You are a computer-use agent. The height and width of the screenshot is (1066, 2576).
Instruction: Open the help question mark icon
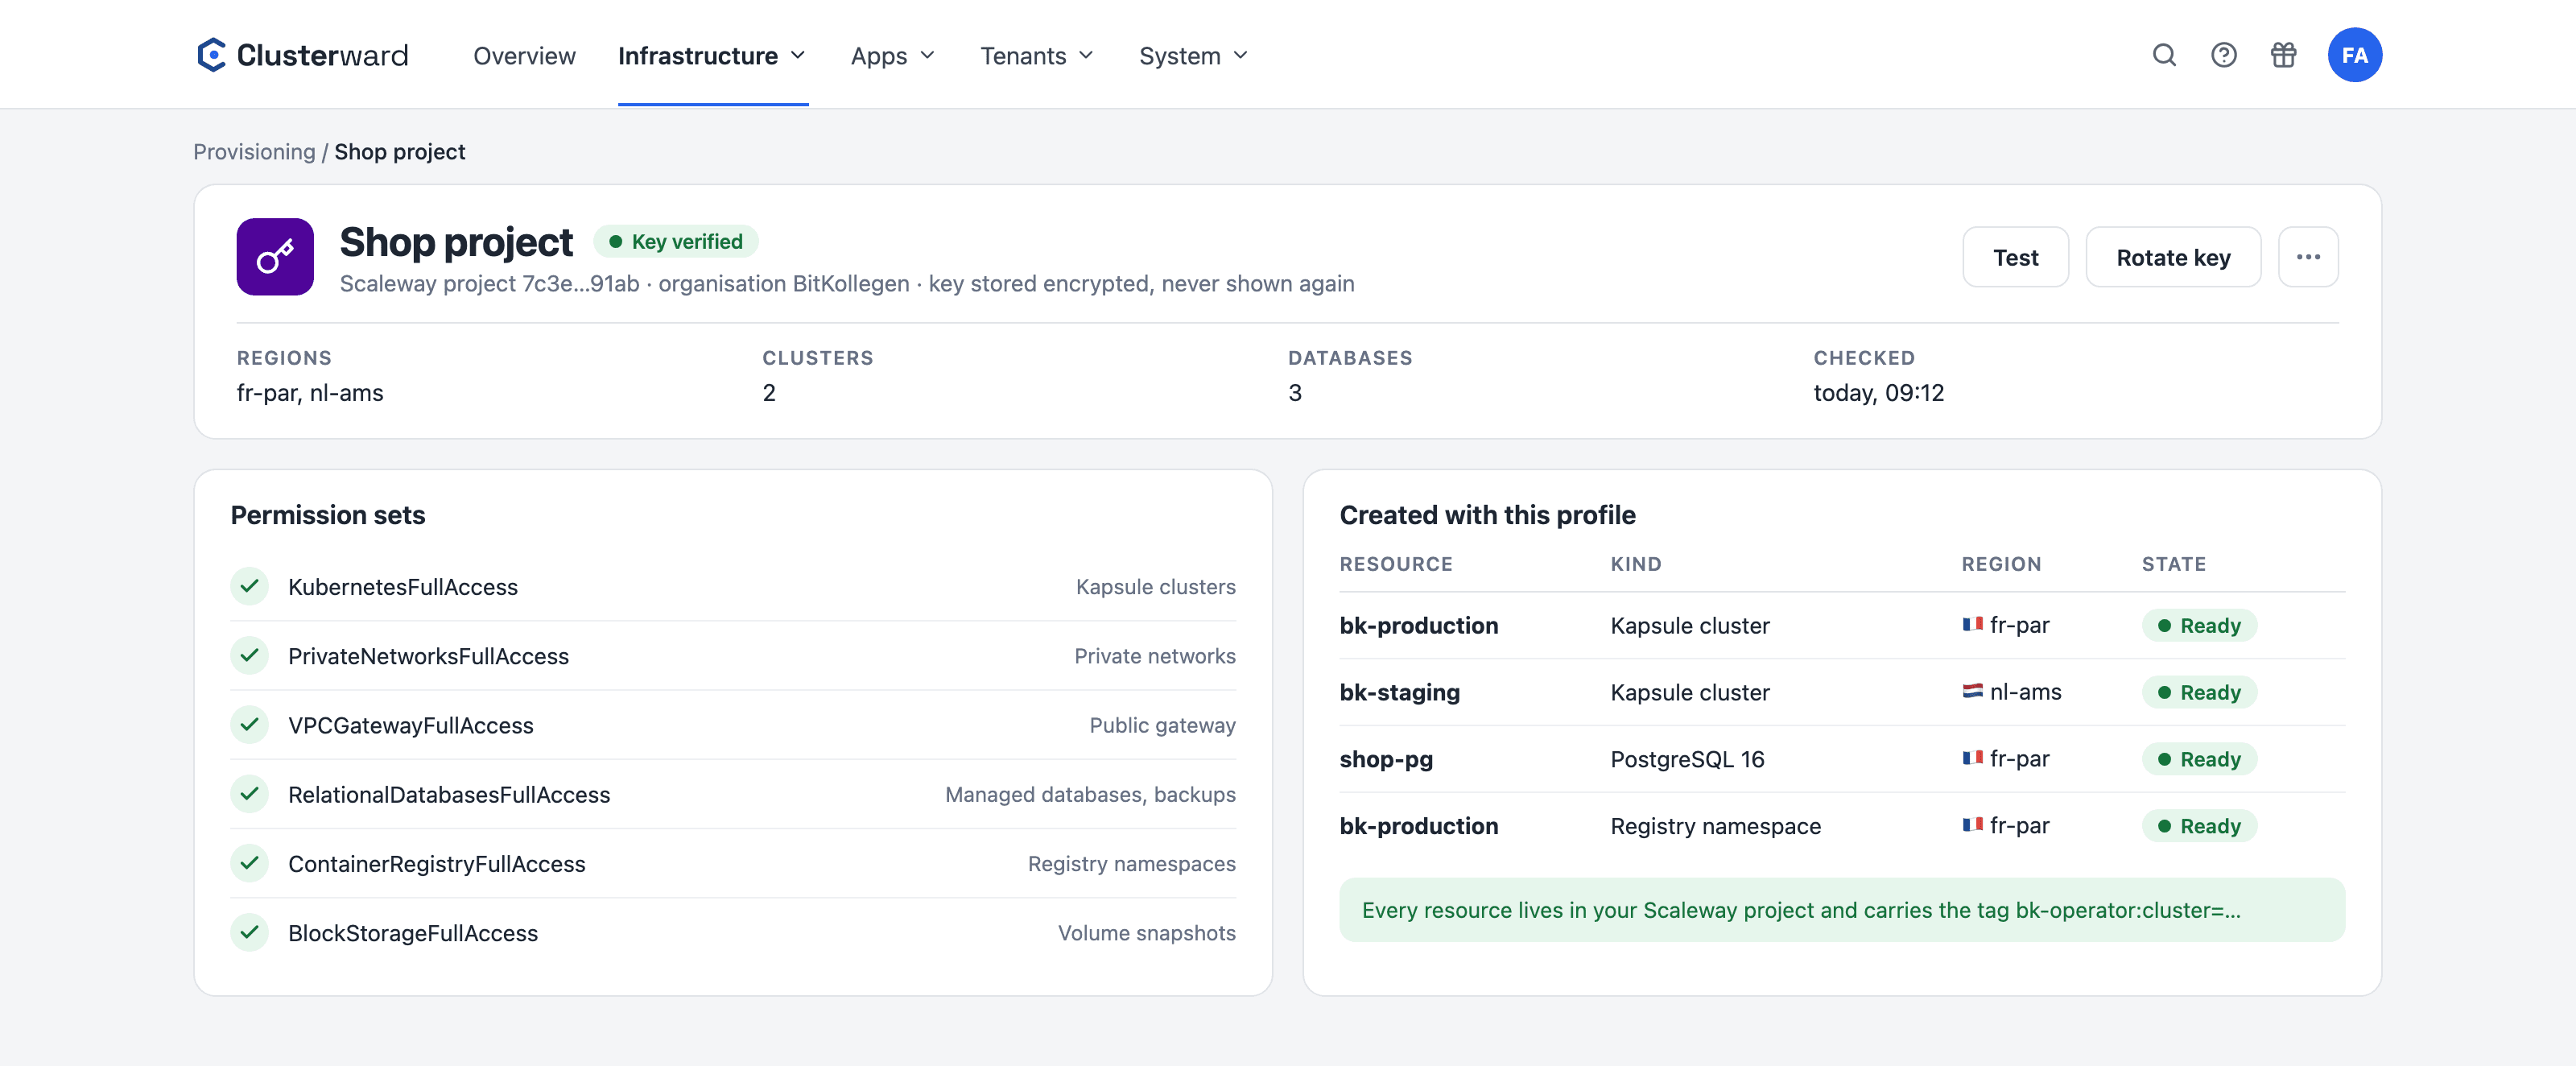[2223, 55]
